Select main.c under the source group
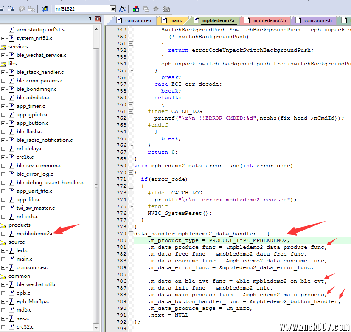Screen dimensions: 351x332 [24, 259]
